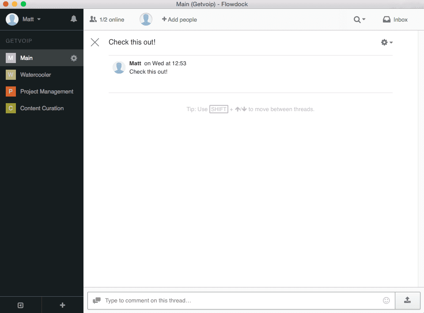Image resolution: width=424 pixels, height=313 pixels.
Task: Open the emoji picker smiley
Action: [x=386, y=300]
